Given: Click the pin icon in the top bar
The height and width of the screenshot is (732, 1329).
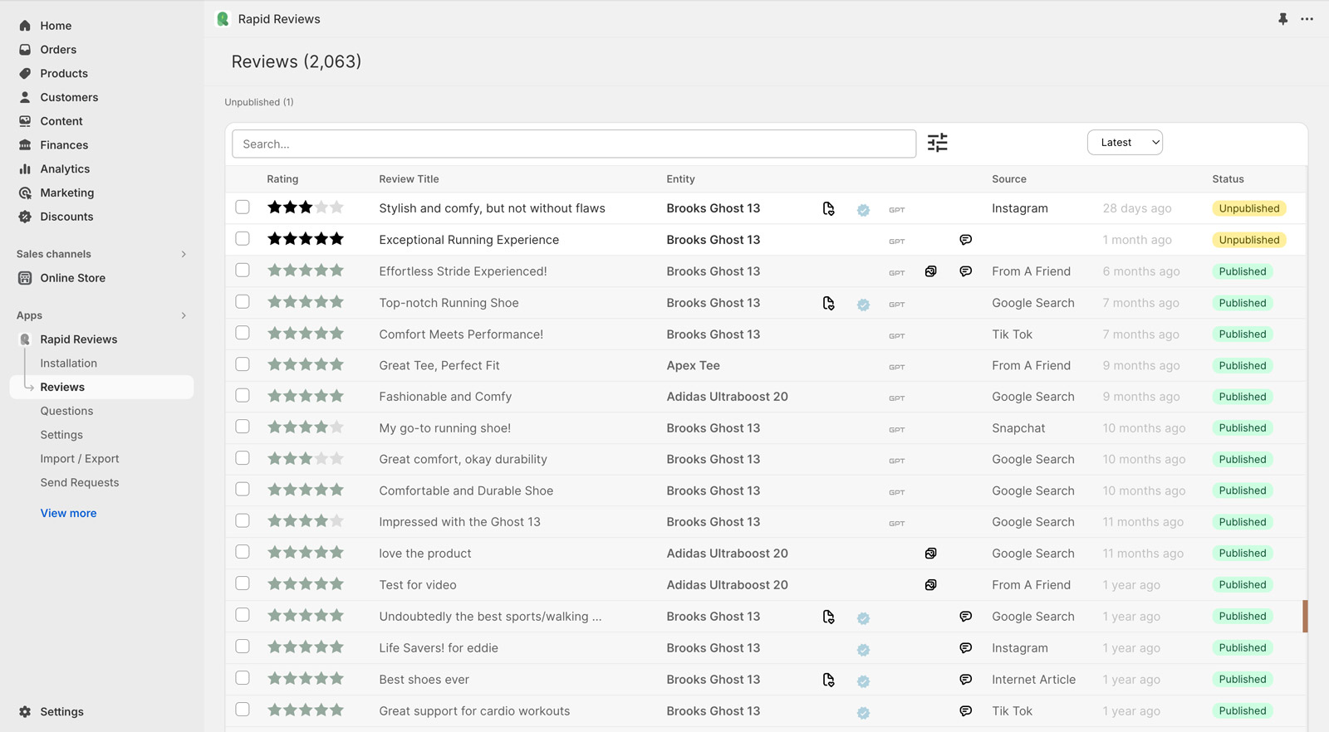Looking at the screenshot, I should (1282, 19).
